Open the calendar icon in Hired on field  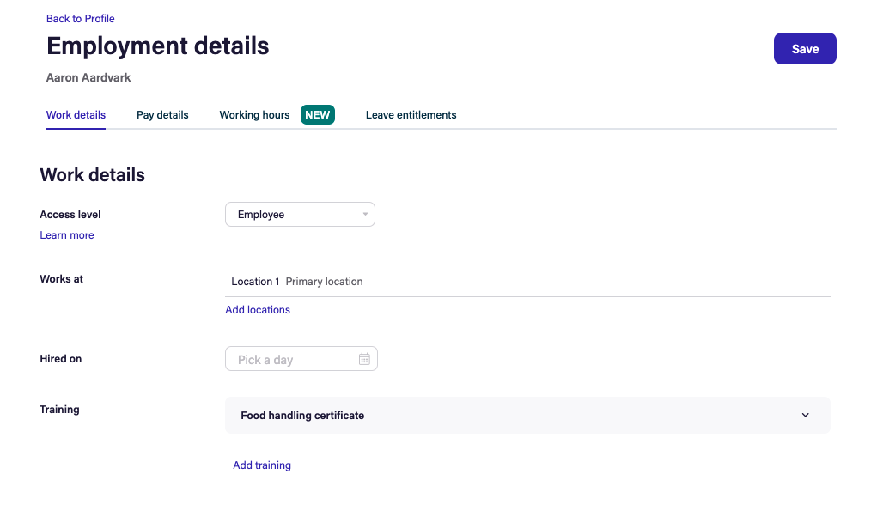pos(364,359)
